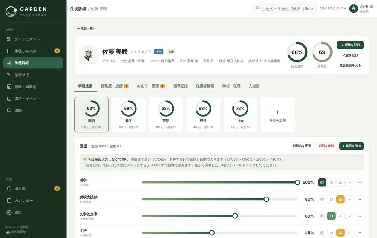The image size is (377, 238).
Task: Select the △ rating for 説明文読解
Action: [340, 199]
